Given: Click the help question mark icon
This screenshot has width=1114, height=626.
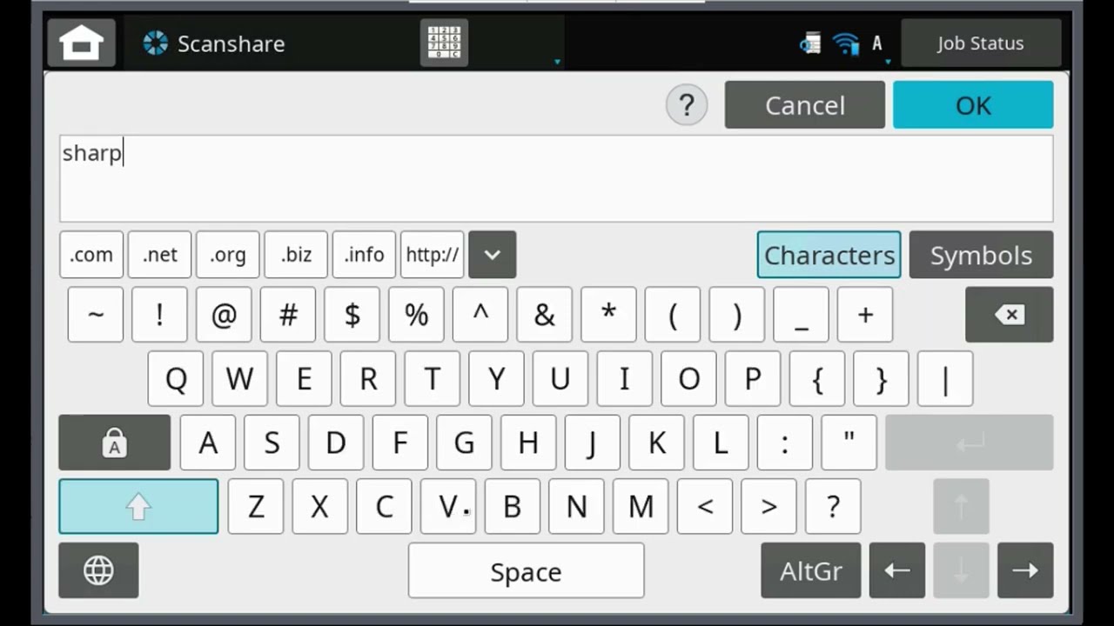Looking at the screenshot, I should point(687,105).
